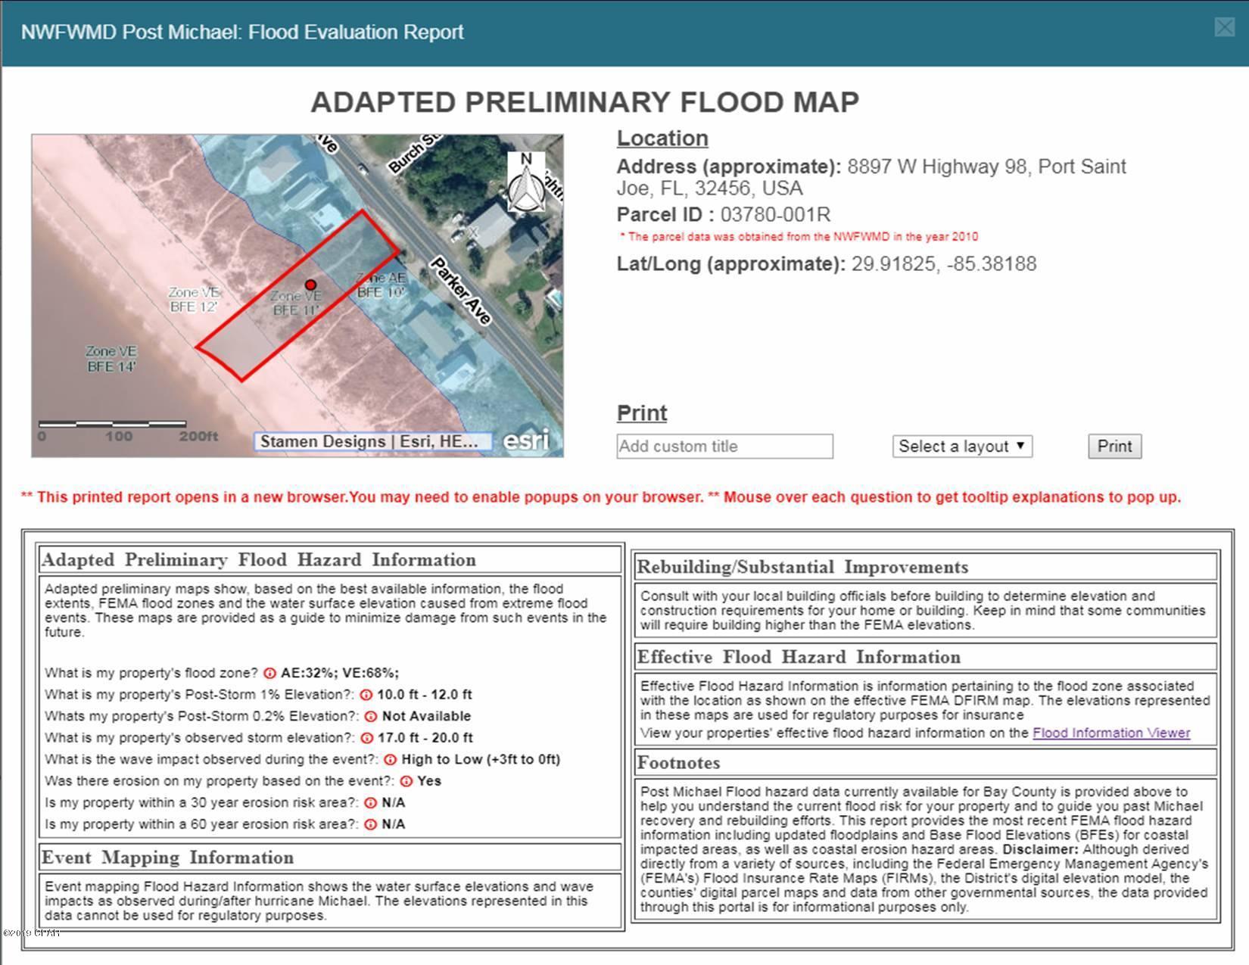Close the Flood Evaluation Report dialog
Screen dimensions: 1249x965
pos(1224,27)
